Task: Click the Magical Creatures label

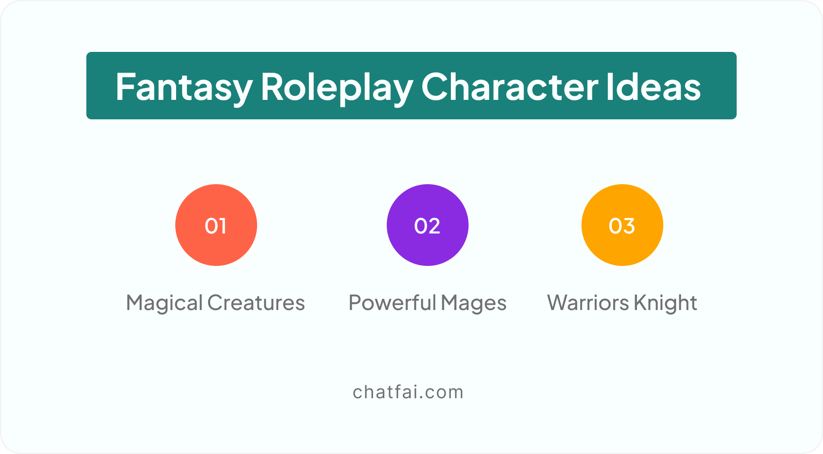Action: click(215, 303)
